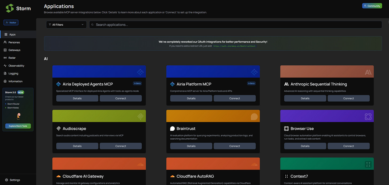This screenshot has height=185, width=389.
Task: Click the Context7 logo icon beside title
Action: [x=286, y=176]
